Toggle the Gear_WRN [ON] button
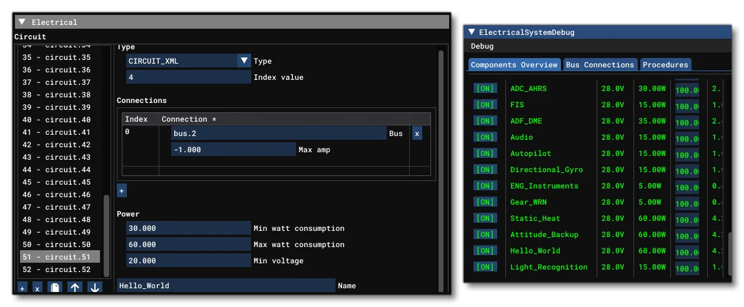The height and width of the screenshot is (307, 744). [485, 202]
